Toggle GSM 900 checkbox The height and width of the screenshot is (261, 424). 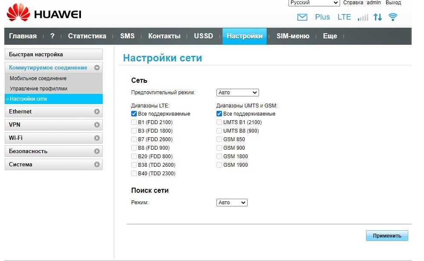(219, 148)
